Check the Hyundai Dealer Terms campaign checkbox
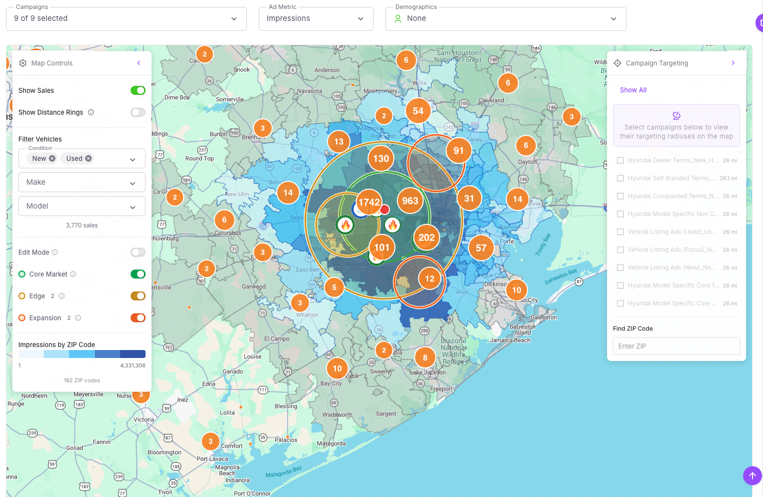 [x=620, y=160]
